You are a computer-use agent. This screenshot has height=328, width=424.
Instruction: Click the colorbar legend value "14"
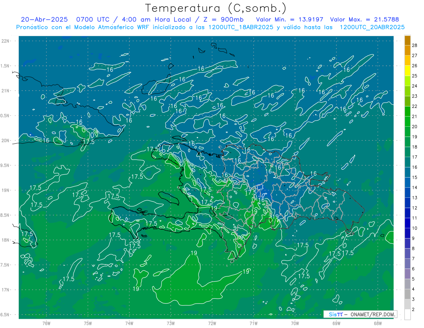415,188
